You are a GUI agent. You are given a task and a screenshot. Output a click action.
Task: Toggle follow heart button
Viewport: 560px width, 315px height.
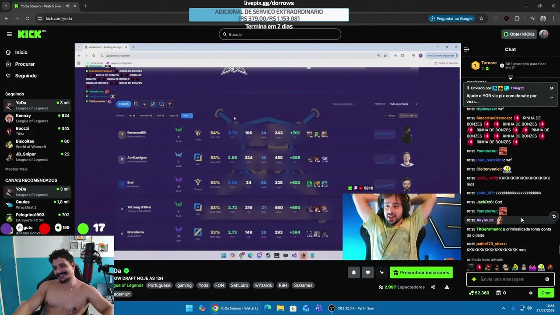click(367, 273)
